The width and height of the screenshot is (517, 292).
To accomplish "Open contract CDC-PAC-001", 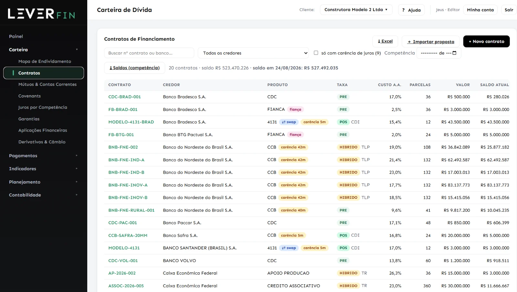I will (122, 223).
